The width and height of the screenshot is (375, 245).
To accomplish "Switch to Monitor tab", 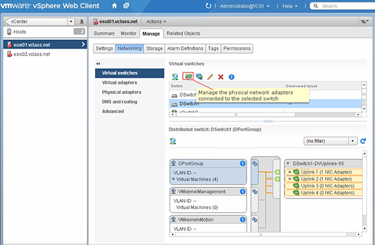I will pos(129,34).
